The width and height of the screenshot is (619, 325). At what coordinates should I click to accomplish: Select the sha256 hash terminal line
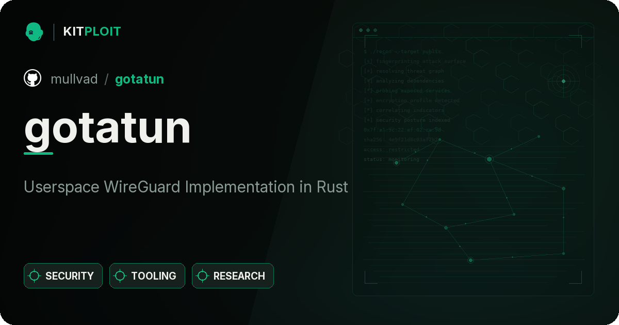click(x=402, y=140)
